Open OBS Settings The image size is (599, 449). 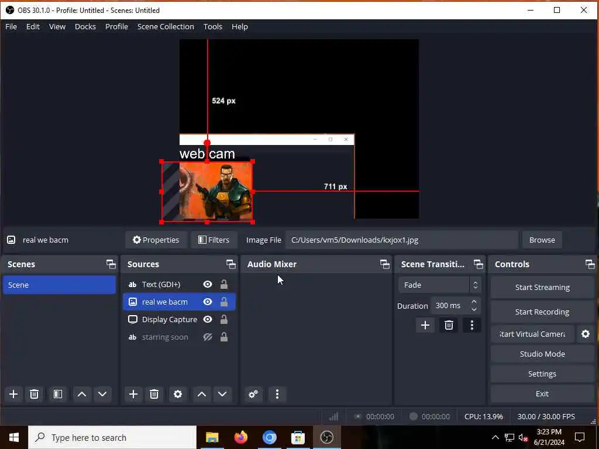click(x=542, y=374)
